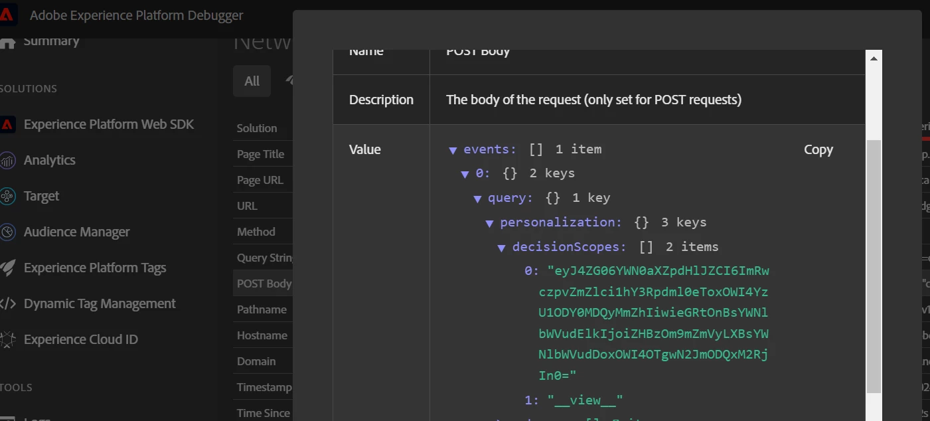The image size is (930, 421).
Task: Click the Dynamic Tag Management code icon
Action: (x=7, y=303)
